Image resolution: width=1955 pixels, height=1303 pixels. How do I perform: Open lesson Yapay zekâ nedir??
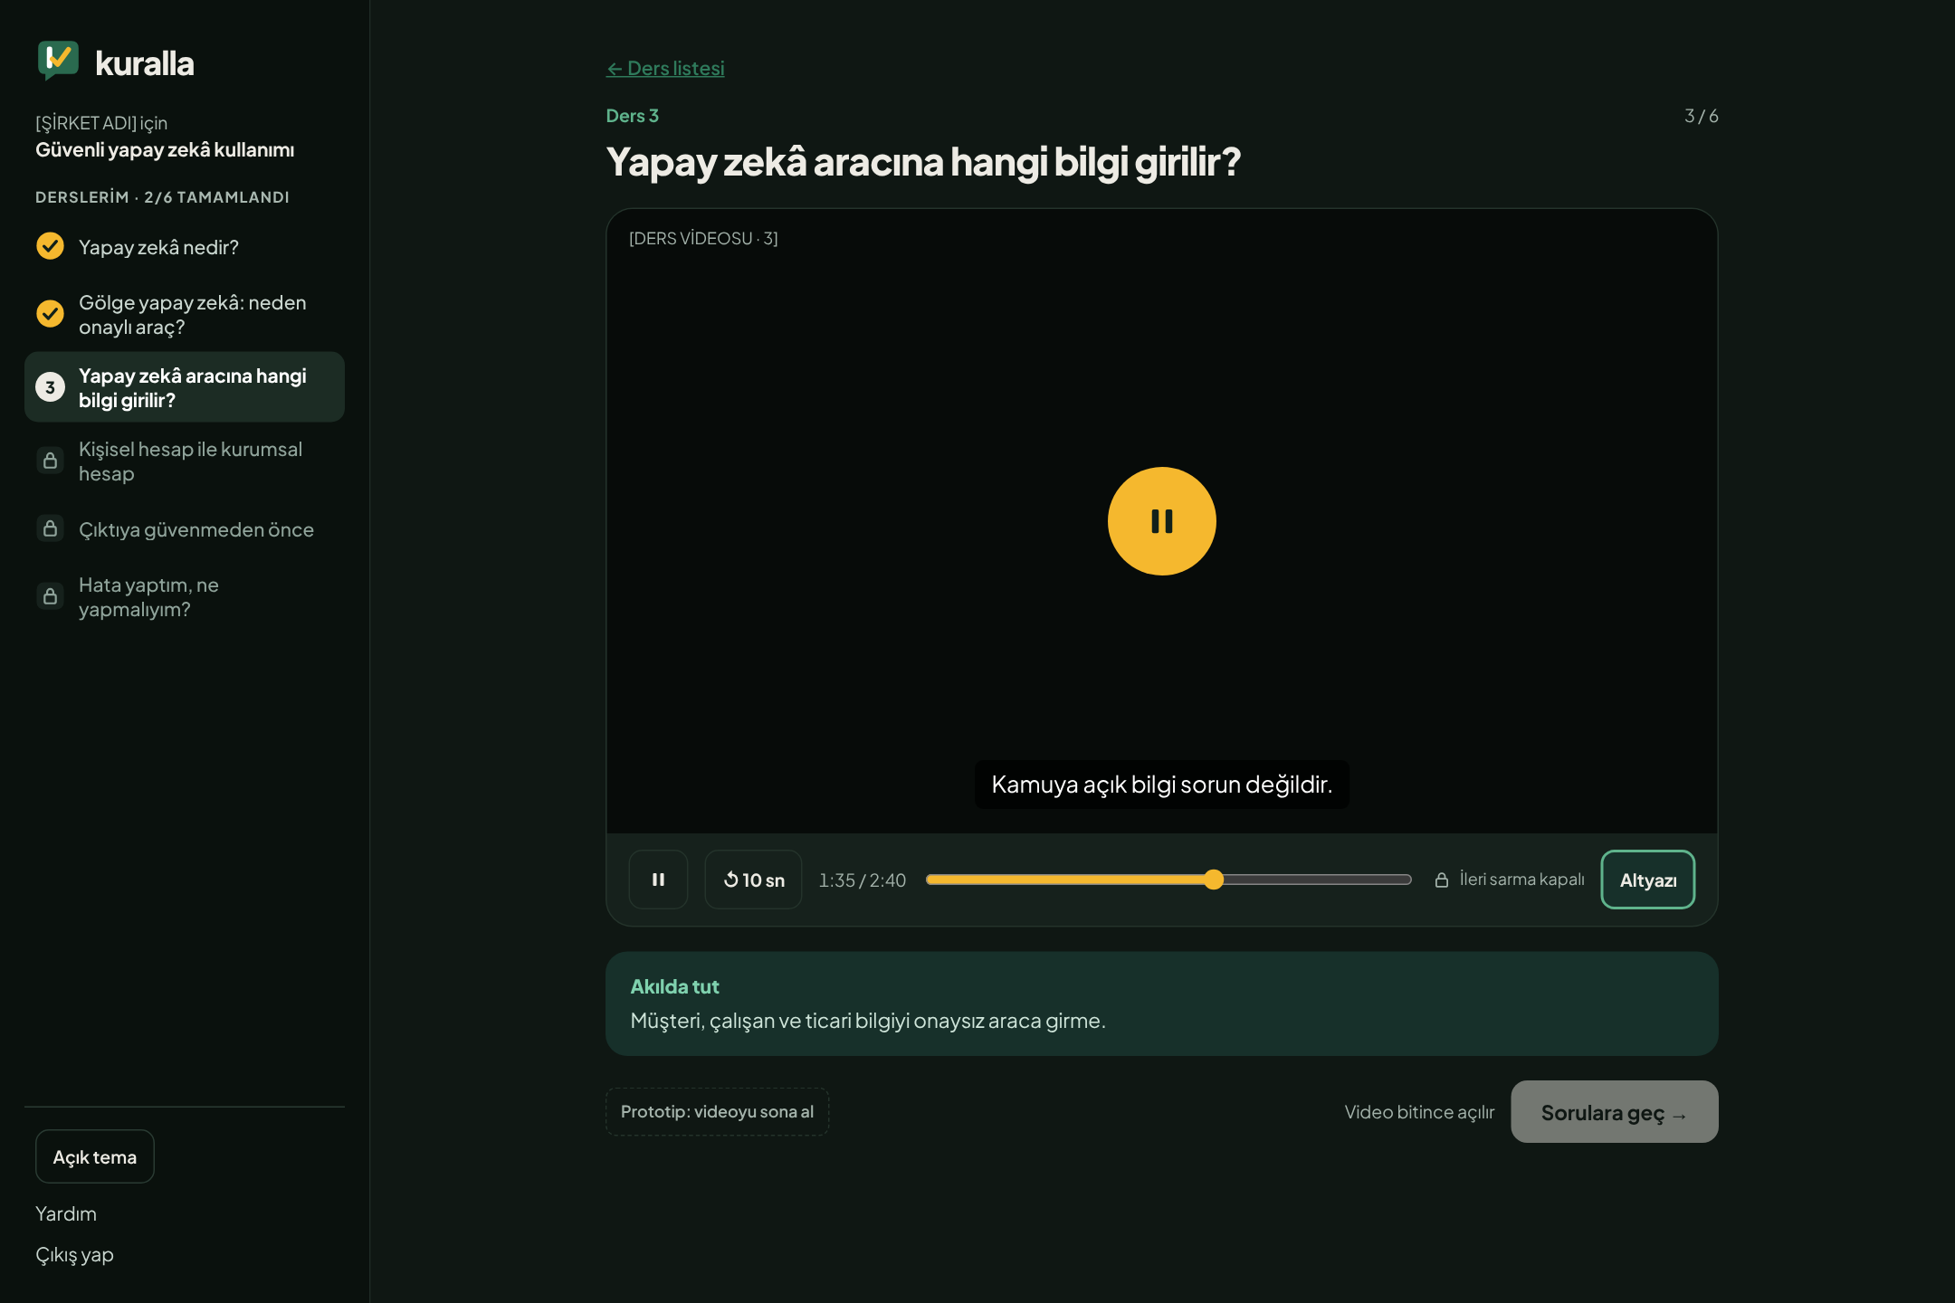point(185,247)
